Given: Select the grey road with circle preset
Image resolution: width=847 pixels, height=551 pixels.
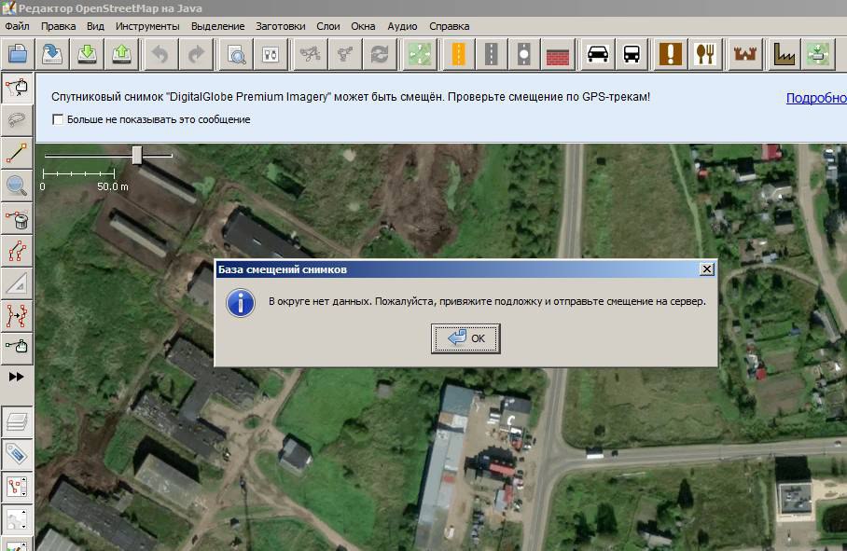Looking at the screenshot, I should [x=524, y=54].
